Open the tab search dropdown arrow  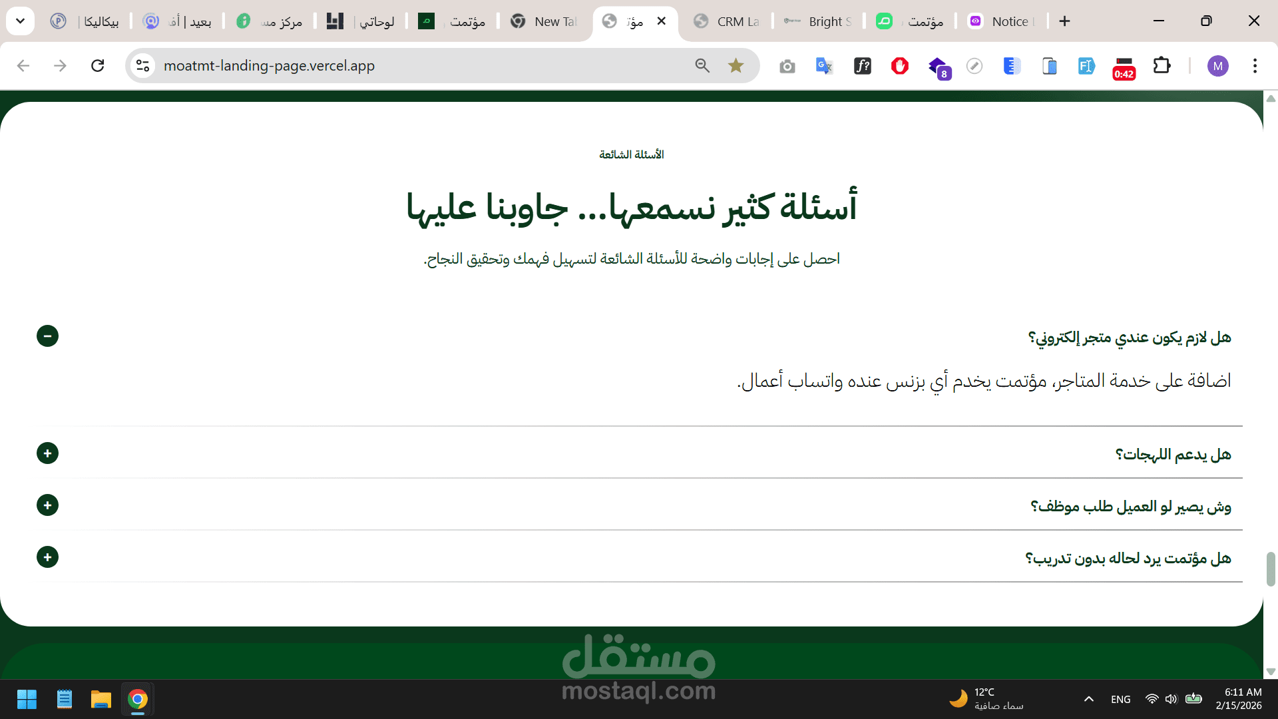[x=20, y=21]
